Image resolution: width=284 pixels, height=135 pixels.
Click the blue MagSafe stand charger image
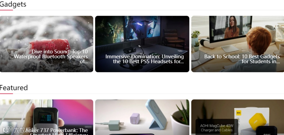coord(156,114)
